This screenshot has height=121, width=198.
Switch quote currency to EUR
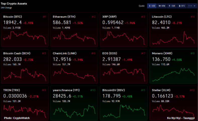tap(172, 6)
